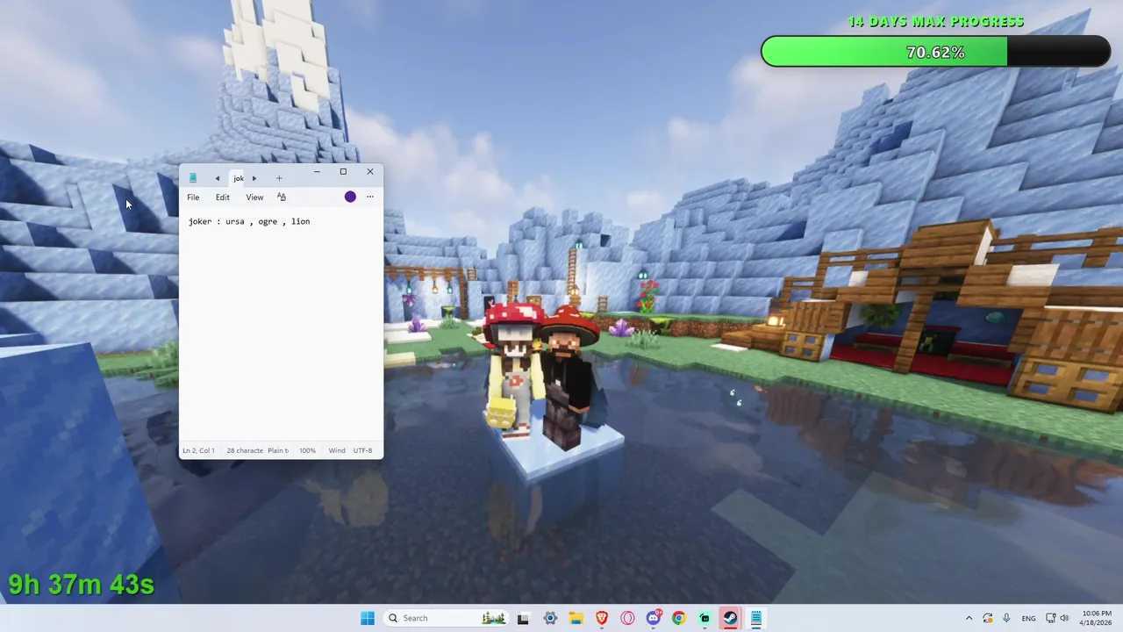This screenshot has height=632, width=1123.
Task: Open network quick settings icon
Action: [1051, 618]
